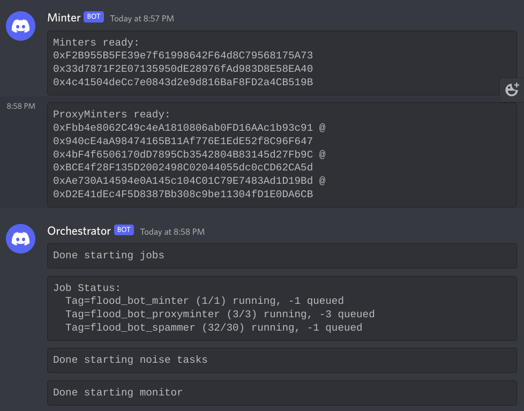
Task: Select address 0xAe730A14594e0A145c104C01C79E7483Ad1D19Bd
Action: pyautogui.click(x=183, y=181)
